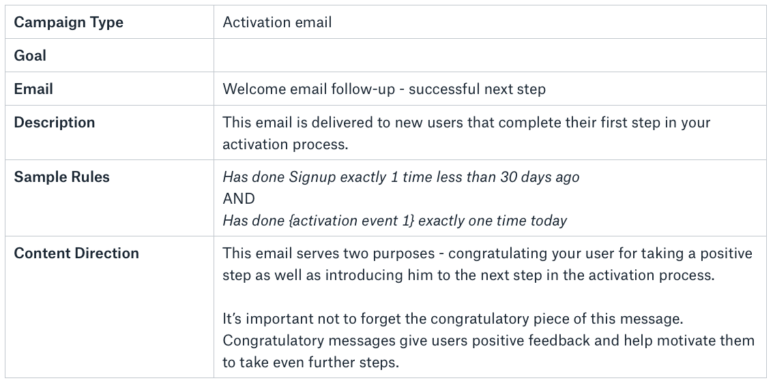Click the Campaign Type row label
Image resolution: width=773 pixels, height=385 pixels.
click(68, 22)
